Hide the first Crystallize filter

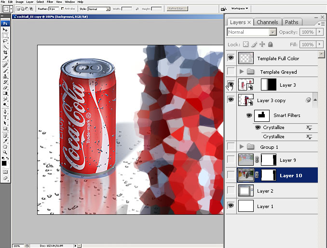[x=258, y=127]
